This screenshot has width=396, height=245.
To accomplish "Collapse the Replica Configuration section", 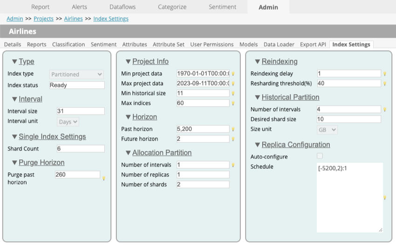I will click(x=258, y=145).
